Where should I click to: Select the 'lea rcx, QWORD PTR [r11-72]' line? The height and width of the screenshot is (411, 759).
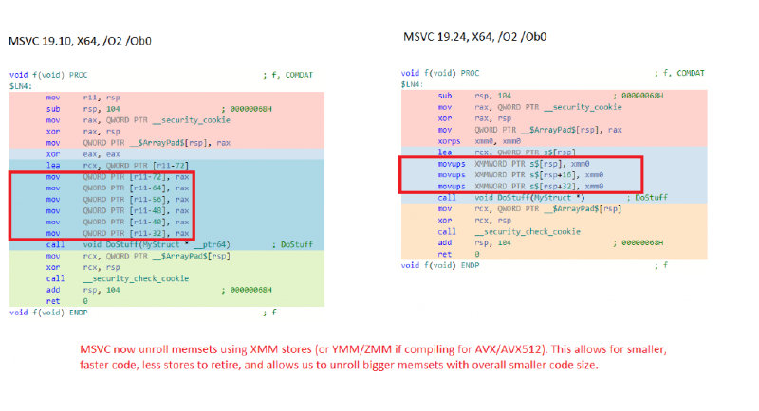click(119, 166)
